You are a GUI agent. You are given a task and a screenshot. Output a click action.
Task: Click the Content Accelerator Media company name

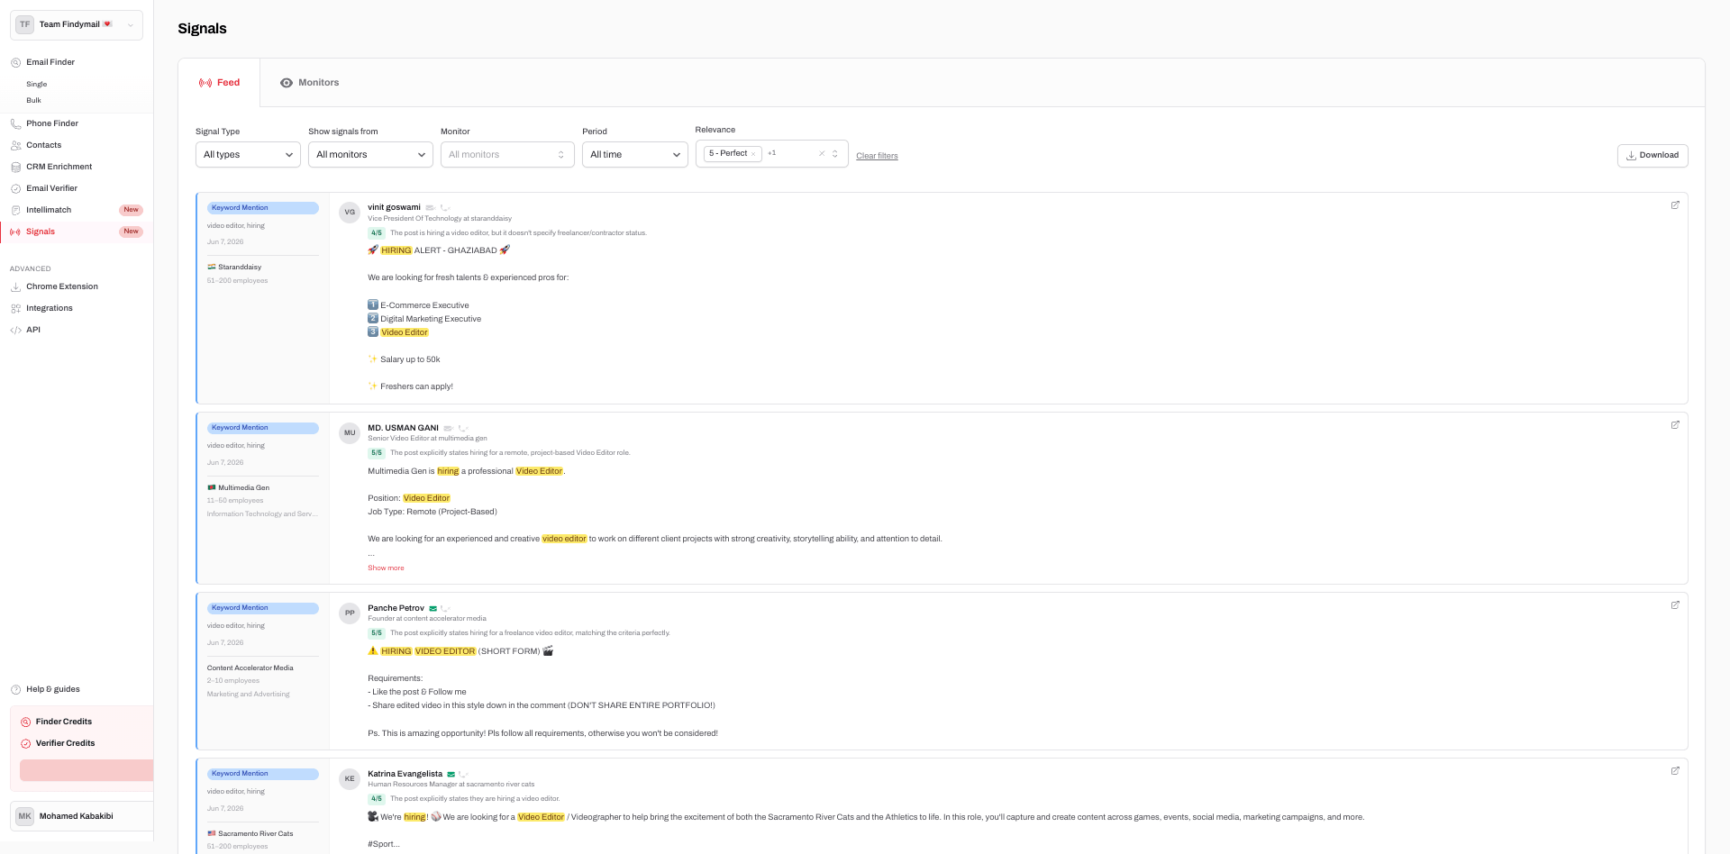[250, 668]
